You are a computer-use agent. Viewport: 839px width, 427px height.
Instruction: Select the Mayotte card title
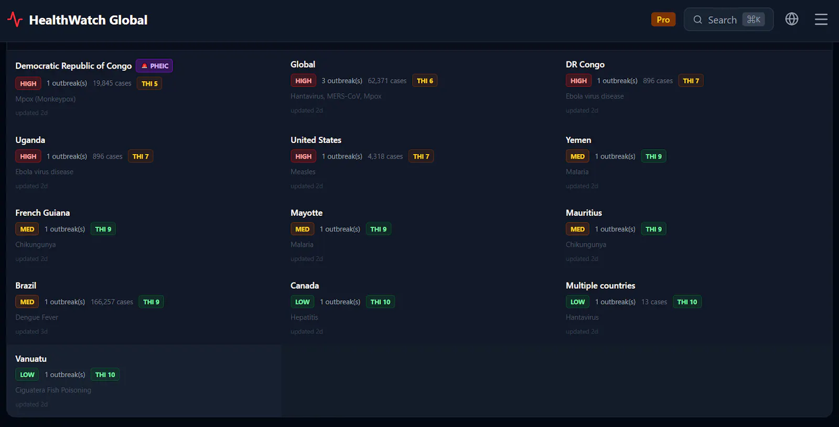307,213
